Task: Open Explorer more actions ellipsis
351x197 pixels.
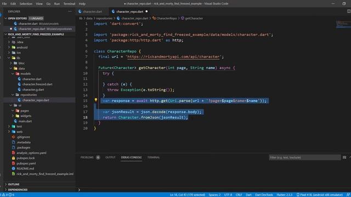Action: pyautogui.click(x=70, y=11)
